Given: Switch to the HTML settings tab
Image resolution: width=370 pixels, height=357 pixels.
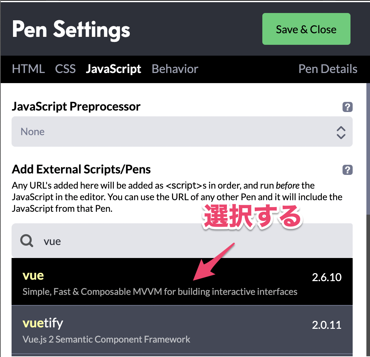Looking at the screenshot, I should pyautogui.click(x=28, y=69).
